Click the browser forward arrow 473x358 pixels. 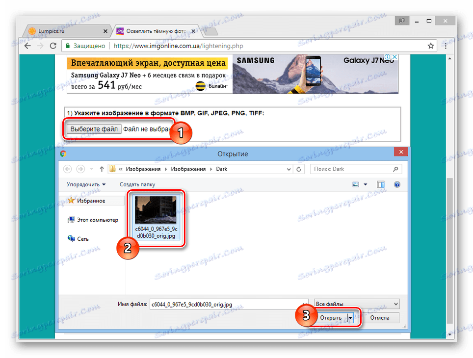coord(40,46)
